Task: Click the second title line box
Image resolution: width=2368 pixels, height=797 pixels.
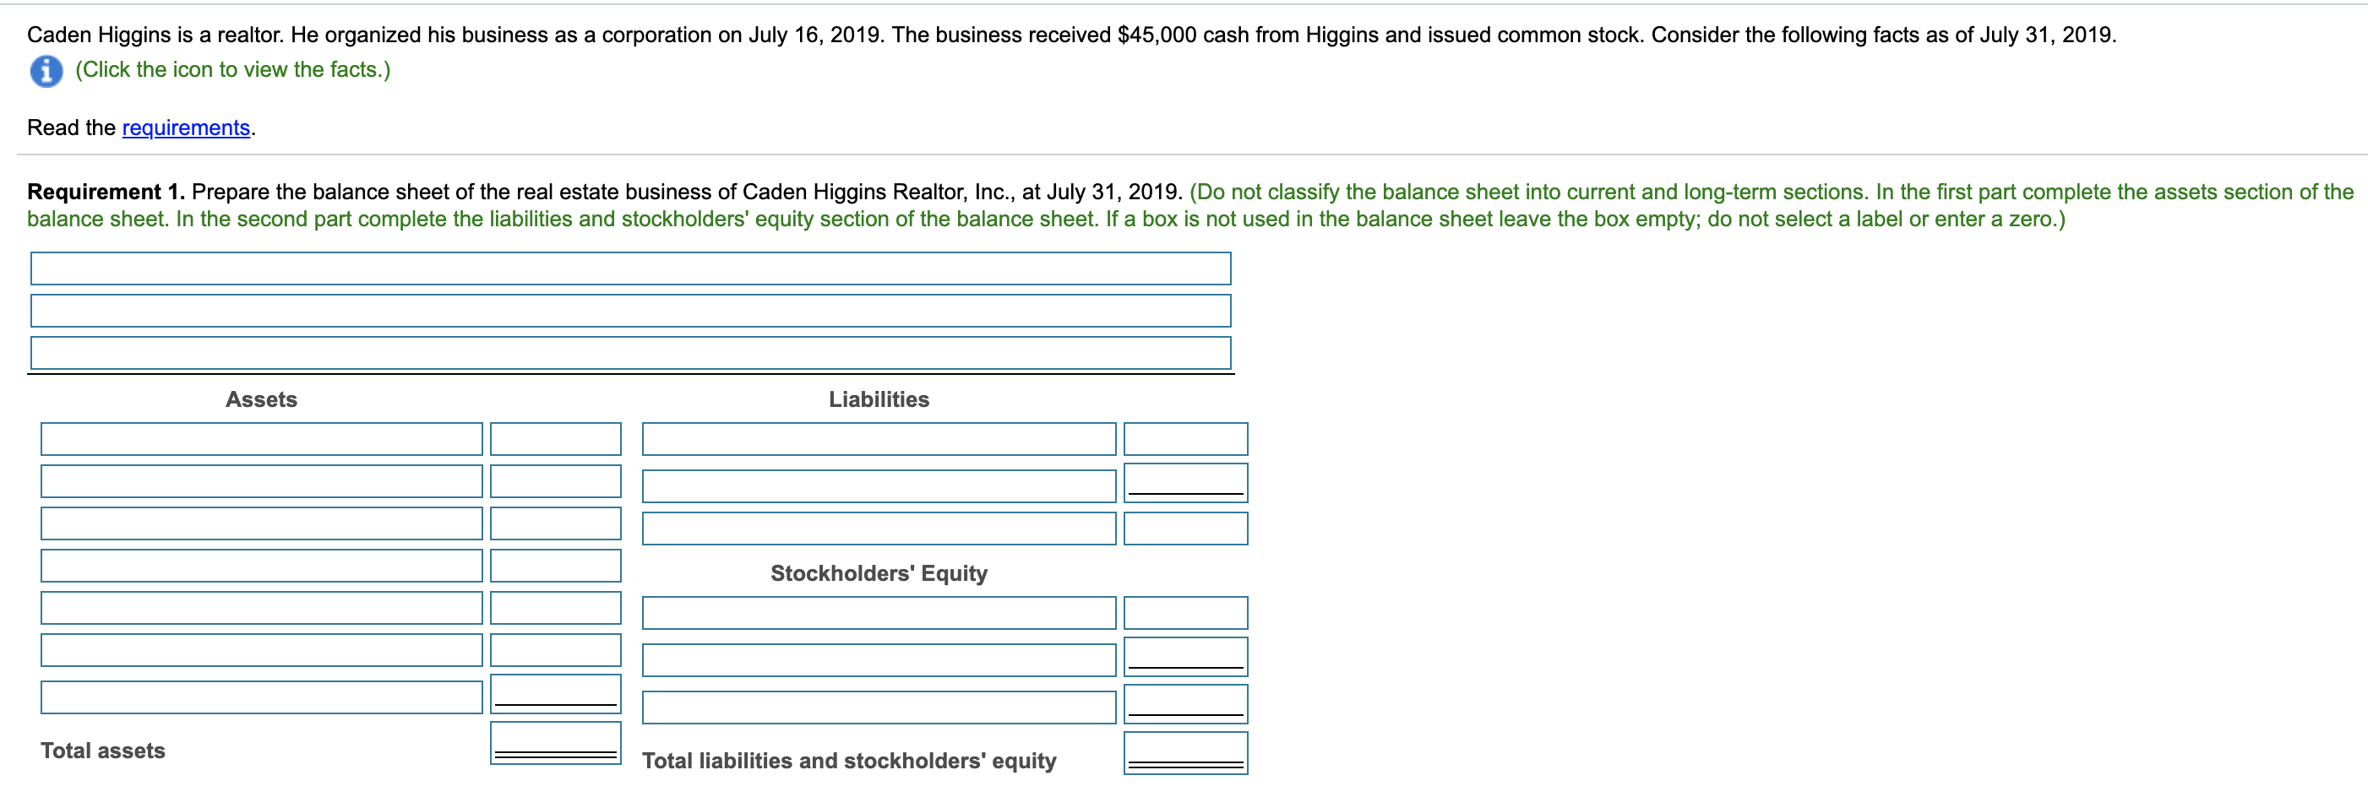Action: 633,311
